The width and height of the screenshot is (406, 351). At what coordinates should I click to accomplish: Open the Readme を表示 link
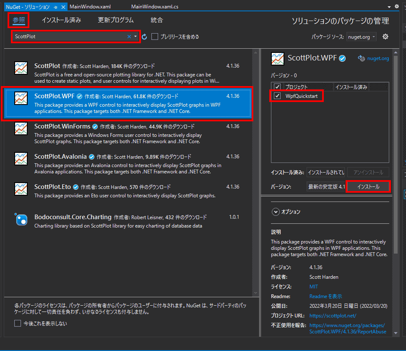pyautogui.click(x=325, y=296)
